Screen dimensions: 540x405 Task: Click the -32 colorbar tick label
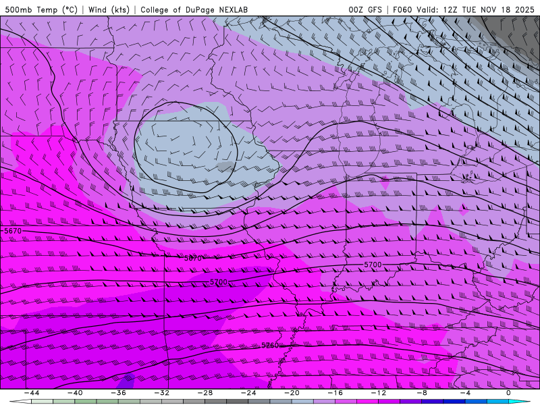(161, 393)
